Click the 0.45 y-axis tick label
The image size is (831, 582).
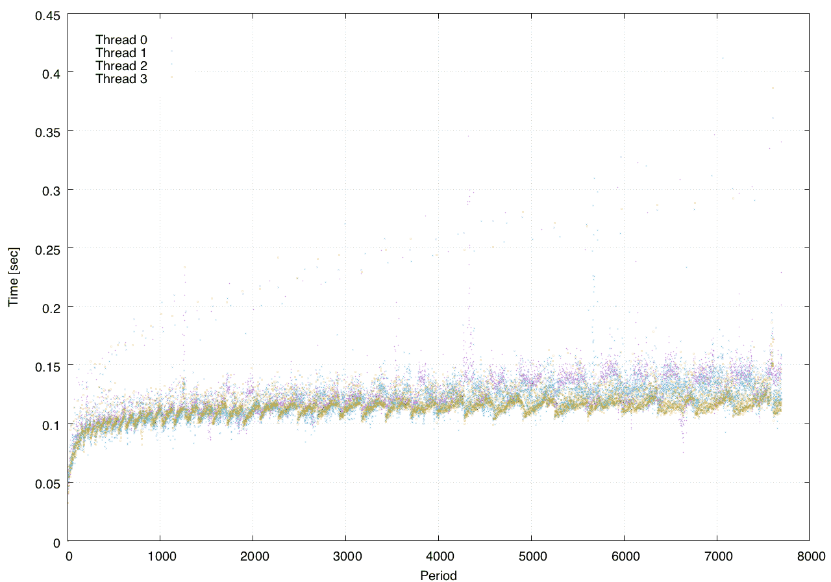pos(47,14)
